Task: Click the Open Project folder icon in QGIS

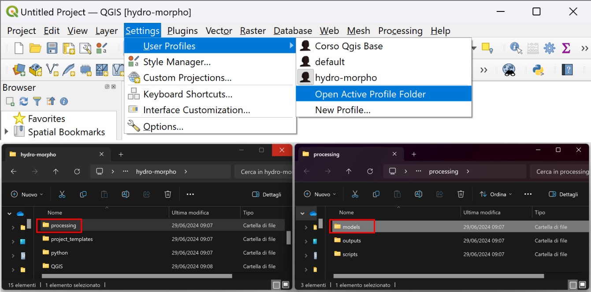Action: 35,48
